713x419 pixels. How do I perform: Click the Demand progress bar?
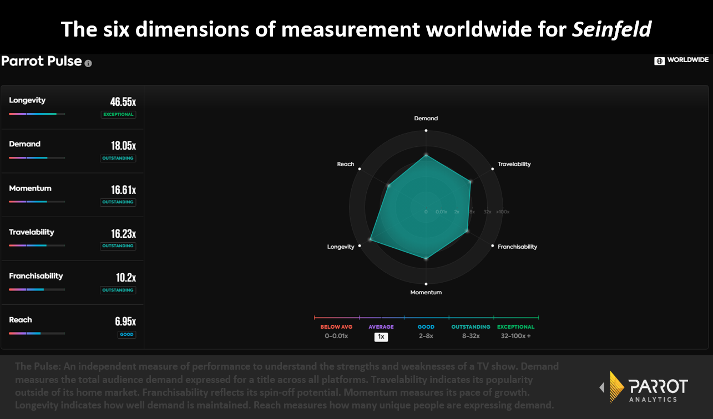[x=37, y=158]
